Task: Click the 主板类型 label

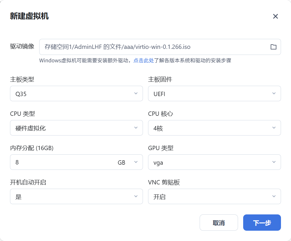Action: tap(22, 79)
